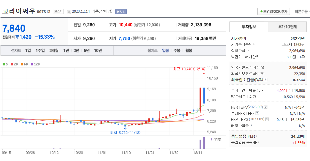Viewport: 310px width, 161px height.
Task: Click the -15.33% change rate
Action: (x=45, y=37)
